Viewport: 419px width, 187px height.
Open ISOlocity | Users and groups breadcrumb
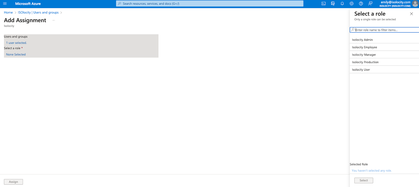tap(38, 13)
